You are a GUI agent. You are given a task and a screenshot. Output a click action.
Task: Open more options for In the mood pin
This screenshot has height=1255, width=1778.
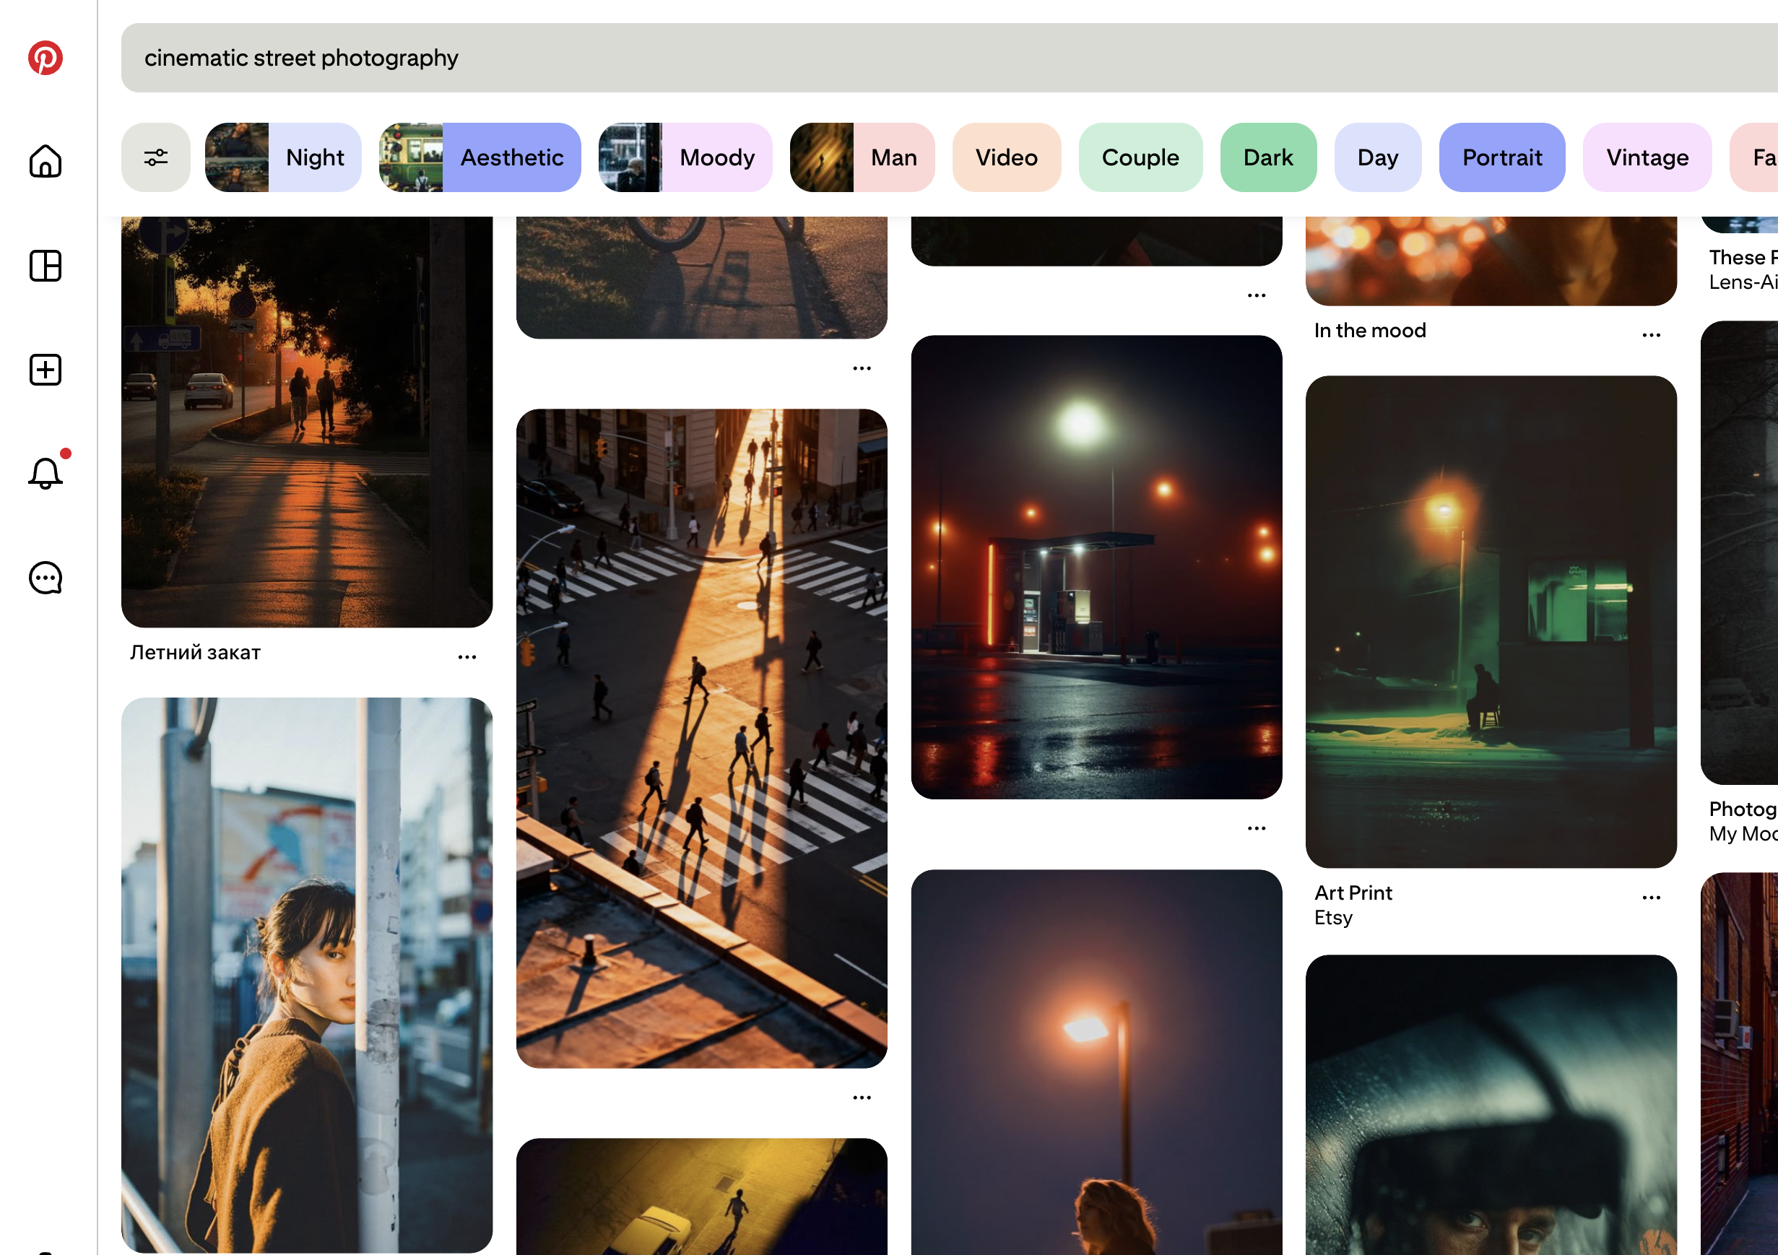(1651, 334)
